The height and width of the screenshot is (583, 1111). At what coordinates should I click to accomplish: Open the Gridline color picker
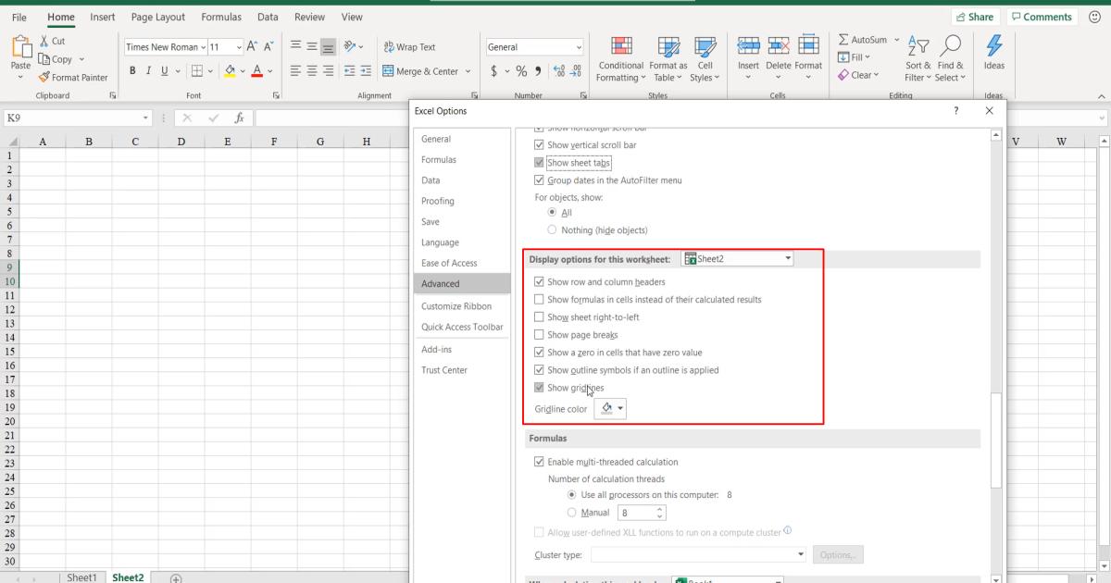pyautogui.click(x=609, y=408)
